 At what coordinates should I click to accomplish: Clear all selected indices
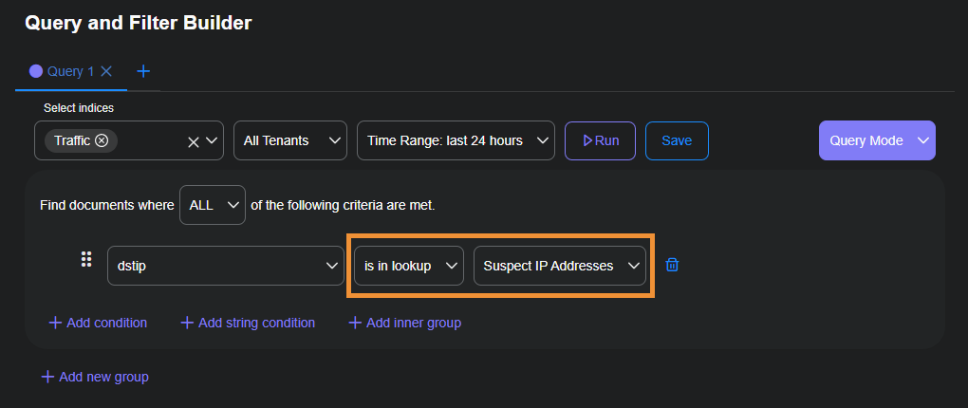(193, 141)
